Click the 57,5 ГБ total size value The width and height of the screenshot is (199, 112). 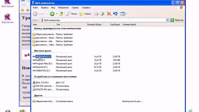98,67
